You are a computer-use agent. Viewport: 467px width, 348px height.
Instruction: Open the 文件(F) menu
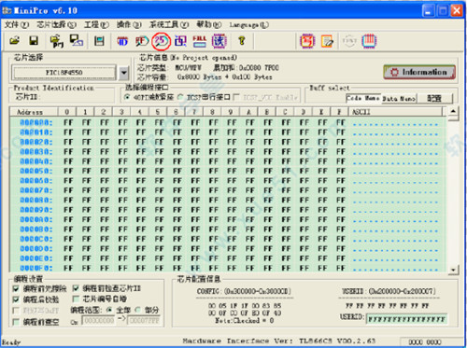click(17, 24)
